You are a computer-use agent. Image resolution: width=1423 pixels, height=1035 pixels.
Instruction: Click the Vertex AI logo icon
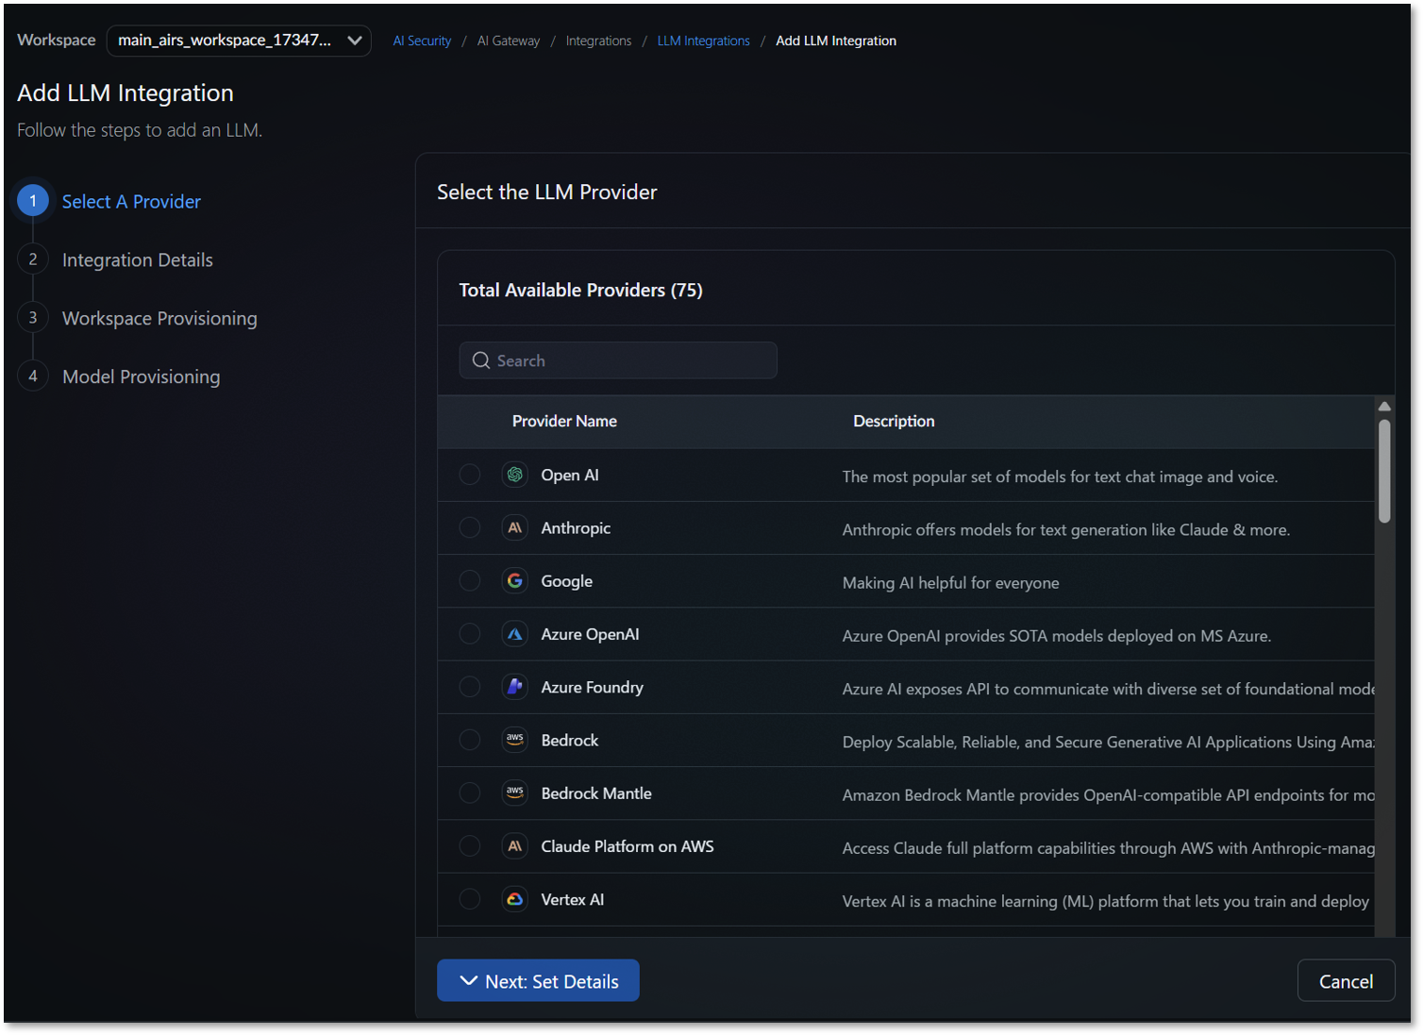pyautogui.click(x=514, y=899)
